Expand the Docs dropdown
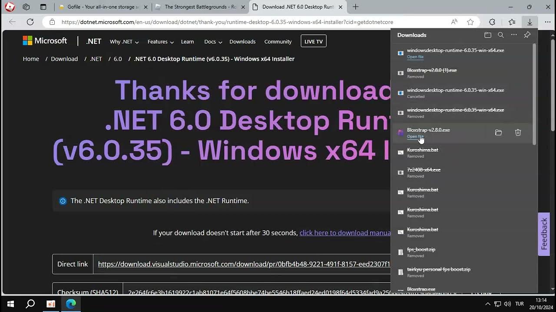Screen dimensions: 556x312 (x=213, y=42)
